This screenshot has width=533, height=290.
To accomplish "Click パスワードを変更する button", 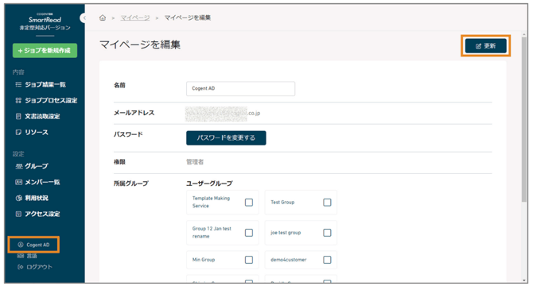I will tap(226, 138).
